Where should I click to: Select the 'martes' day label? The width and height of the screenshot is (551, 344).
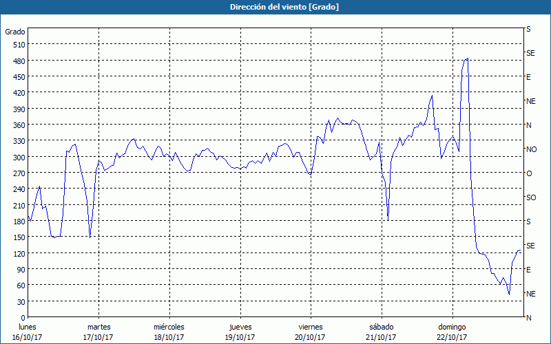coord(98,327)
